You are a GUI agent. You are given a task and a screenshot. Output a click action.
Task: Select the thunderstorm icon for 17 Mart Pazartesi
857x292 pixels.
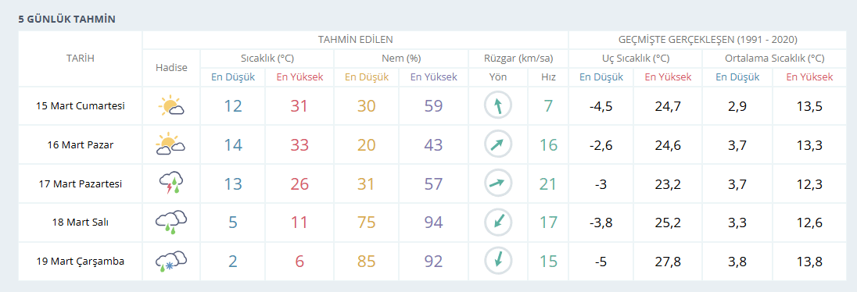pos(171,184)
